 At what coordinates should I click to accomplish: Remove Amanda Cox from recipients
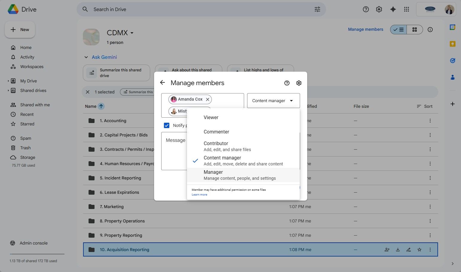pos(207,99)
